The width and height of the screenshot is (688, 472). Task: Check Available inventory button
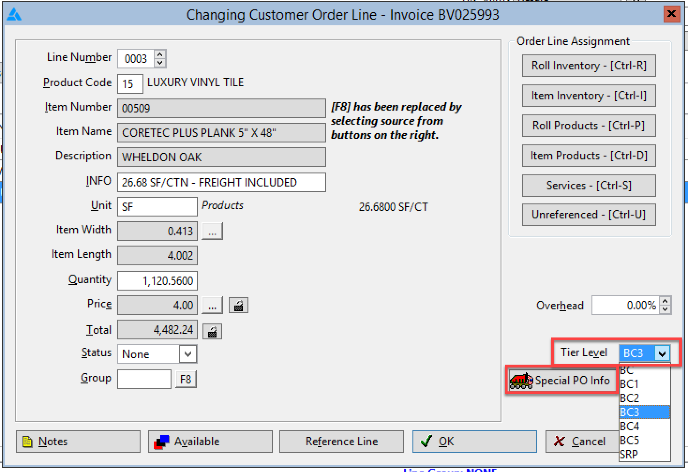pyautogui.click(x=210, y=442)
